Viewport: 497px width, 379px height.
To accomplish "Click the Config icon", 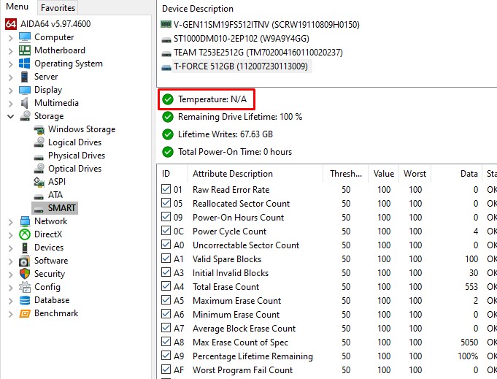I will 25,287.
